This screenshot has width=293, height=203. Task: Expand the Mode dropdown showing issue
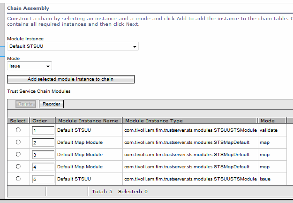click(30, 66)
